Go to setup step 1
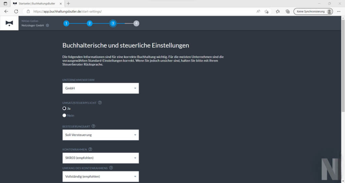This screenshot has height=183, width=345. [66, 23]
